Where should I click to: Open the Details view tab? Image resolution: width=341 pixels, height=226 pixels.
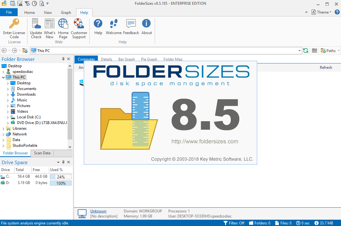pos(107,59)
